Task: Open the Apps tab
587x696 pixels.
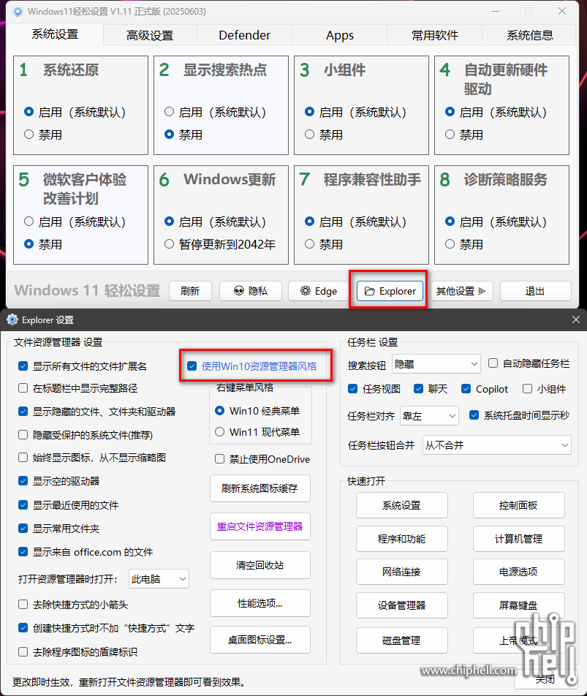Action: (340, 36)
